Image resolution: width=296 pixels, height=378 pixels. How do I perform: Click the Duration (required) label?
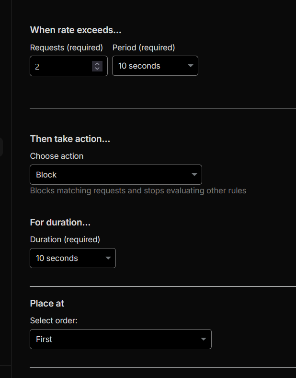[65, 239]
